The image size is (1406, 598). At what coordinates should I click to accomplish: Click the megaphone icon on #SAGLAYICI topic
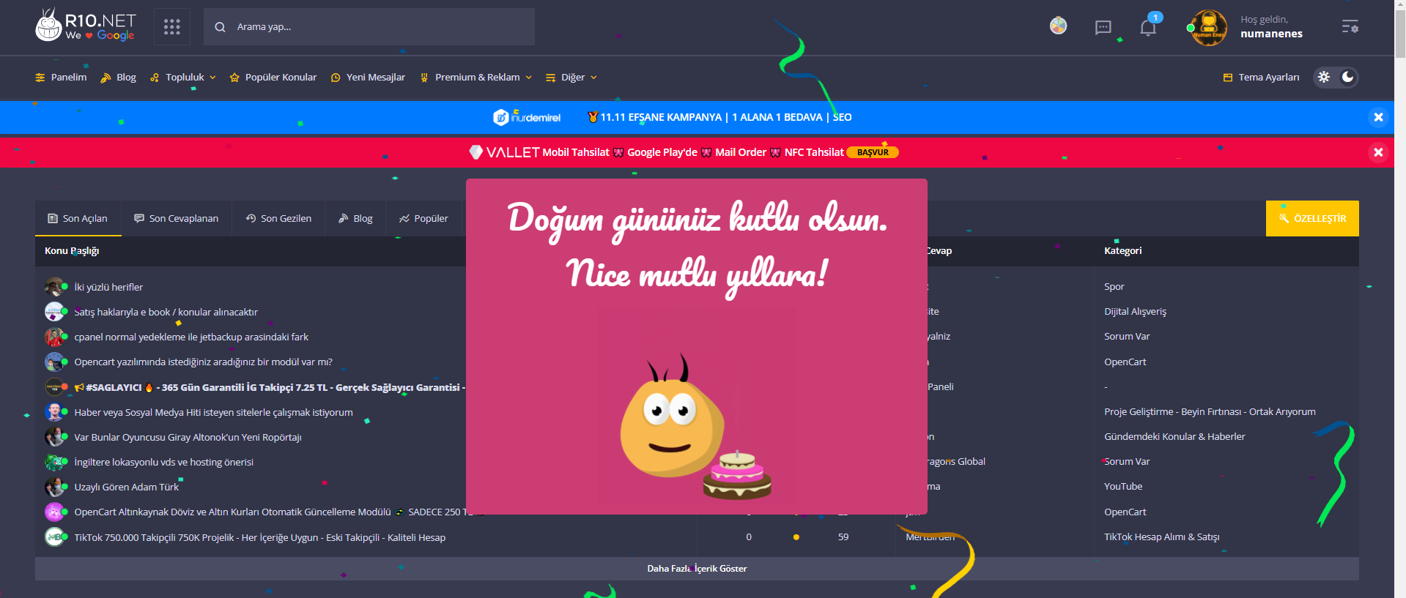click(79, 387)
